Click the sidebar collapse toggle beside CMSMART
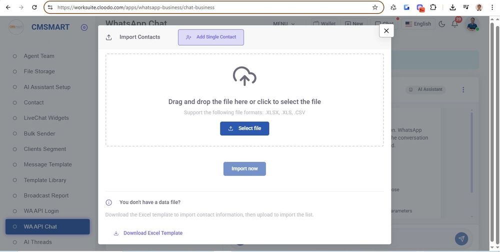 click(84, 27)
